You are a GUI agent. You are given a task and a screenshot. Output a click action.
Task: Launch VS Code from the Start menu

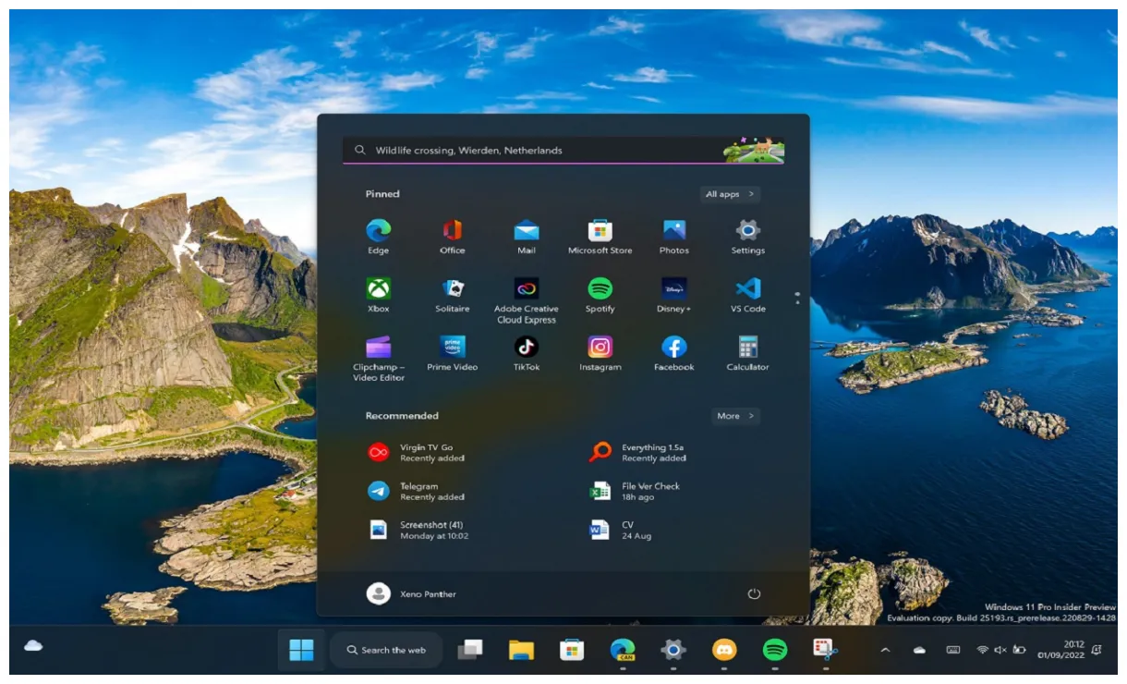746,287
